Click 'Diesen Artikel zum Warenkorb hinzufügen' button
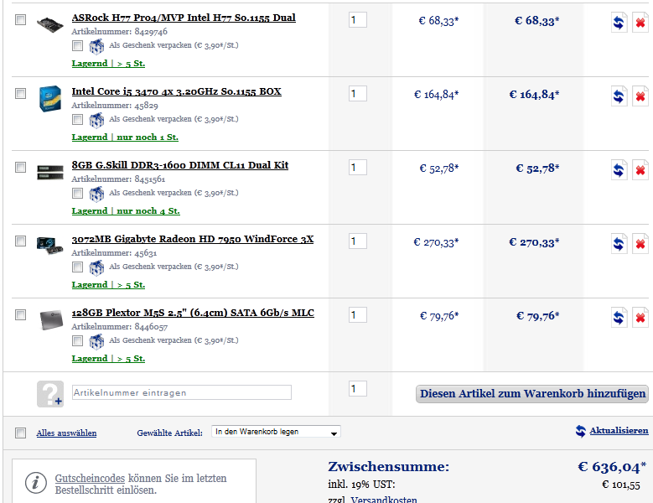Screen dimensions: 653x503 [531, 394]
